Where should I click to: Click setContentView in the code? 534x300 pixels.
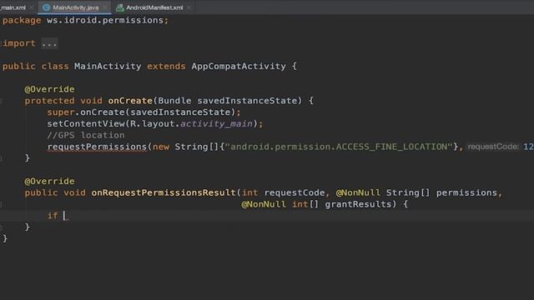pyautogui.click(x=86, y=124)
